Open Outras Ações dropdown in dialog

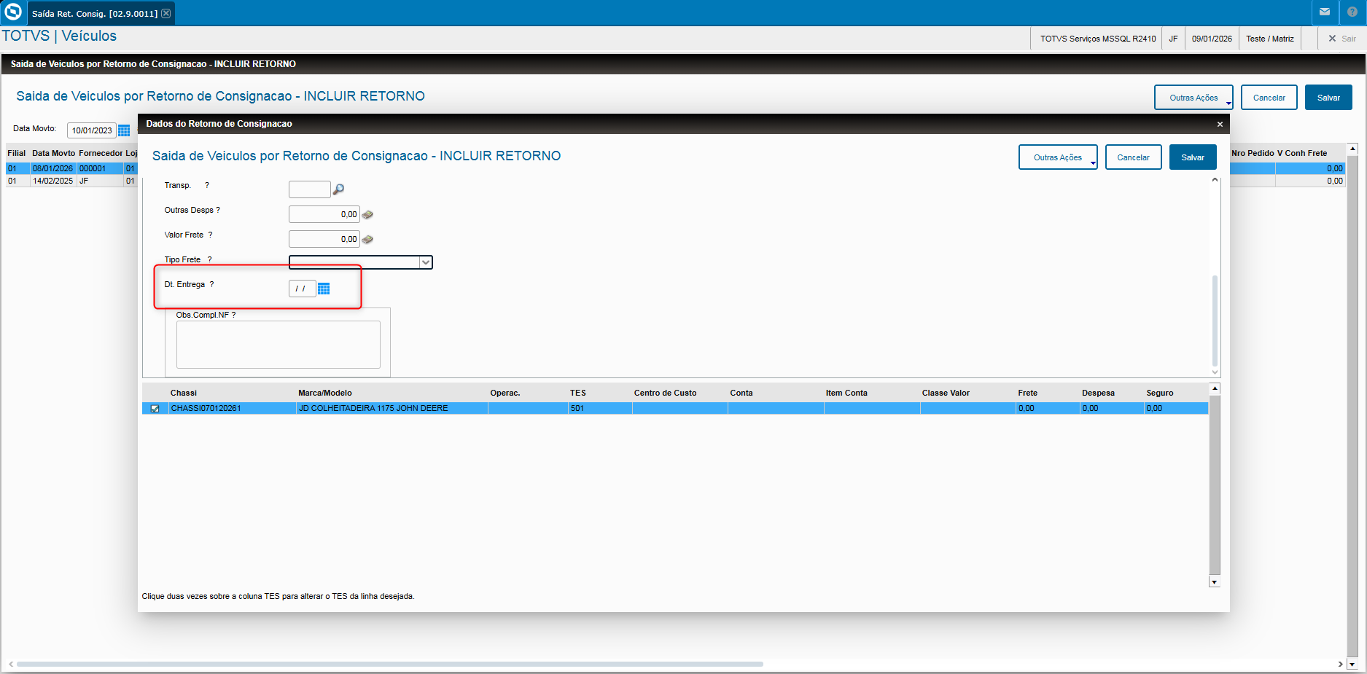pos(1058,157)
